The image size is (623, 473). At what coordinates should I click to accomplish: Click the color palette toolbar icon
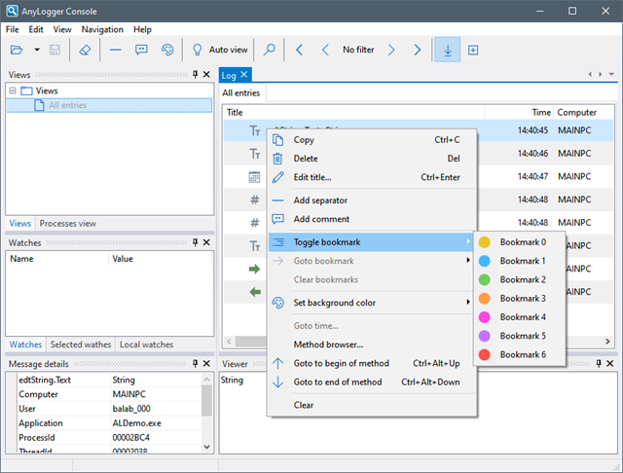(x=166, y=50)
